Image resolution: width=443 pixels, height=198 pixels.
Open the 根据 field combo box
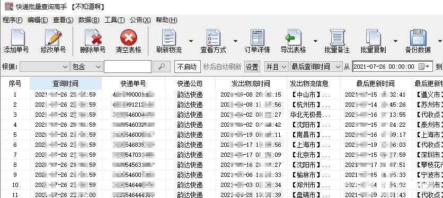[x=45, y=67]
